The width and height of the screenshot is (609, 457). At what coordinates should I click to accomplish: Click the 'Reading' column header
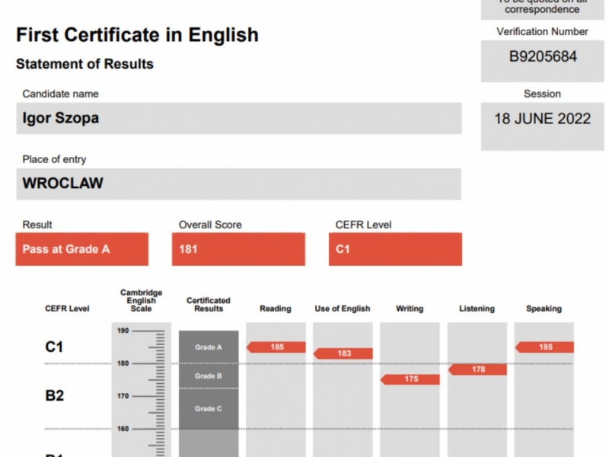pyautogui.click(x=276, y=308)
